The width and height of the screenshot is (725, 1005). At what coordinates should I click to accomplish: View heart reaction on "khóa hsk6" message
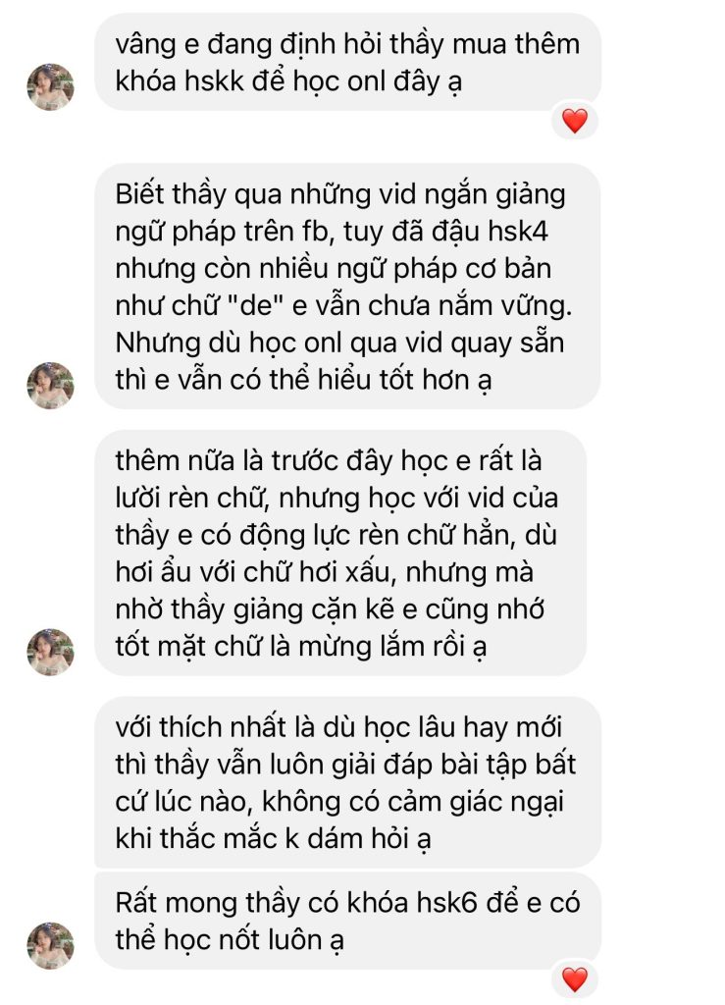(575, 979)
